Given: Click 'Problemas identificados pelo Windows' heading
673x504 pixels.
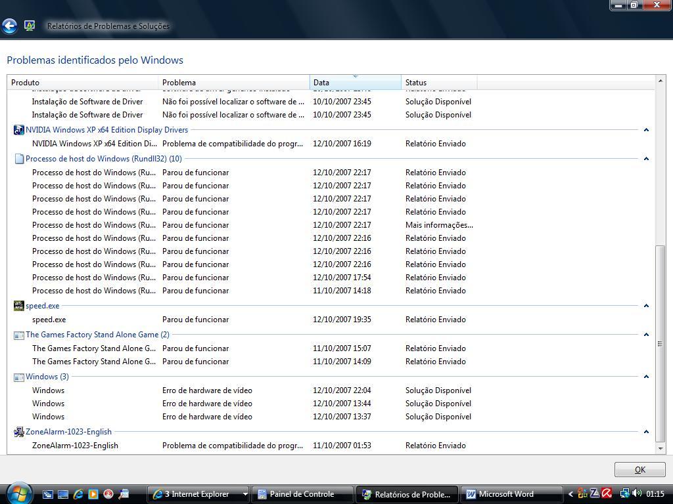Looking at the screenshot, I should 95,60.
